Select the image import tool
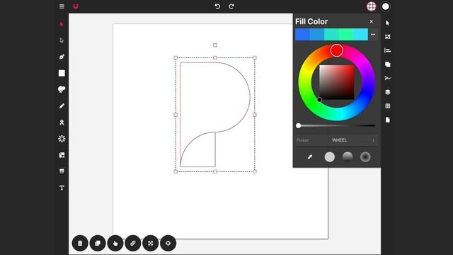Screen dimensions: 453x255 (62, 155)
